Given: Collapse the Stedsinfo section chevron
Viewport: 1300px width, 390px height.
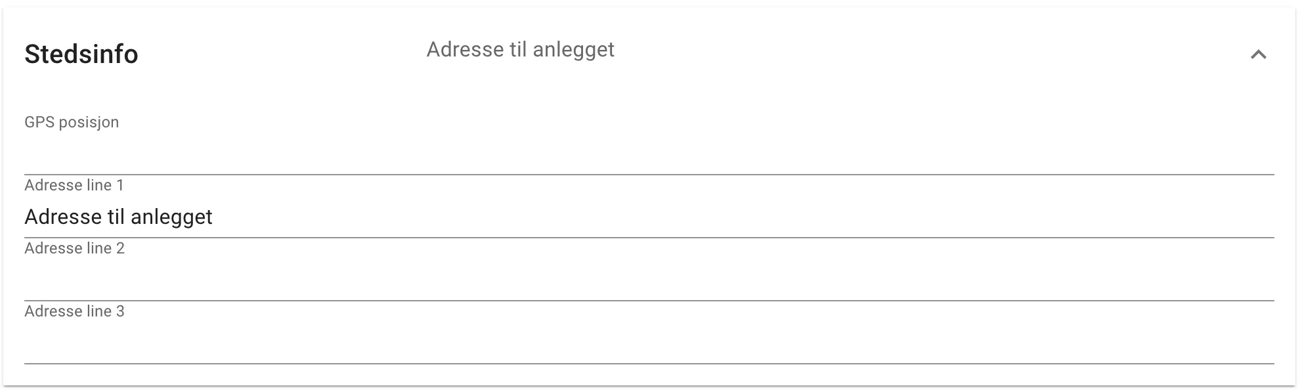Looking at the screenshot, I should pos(1258,54).
